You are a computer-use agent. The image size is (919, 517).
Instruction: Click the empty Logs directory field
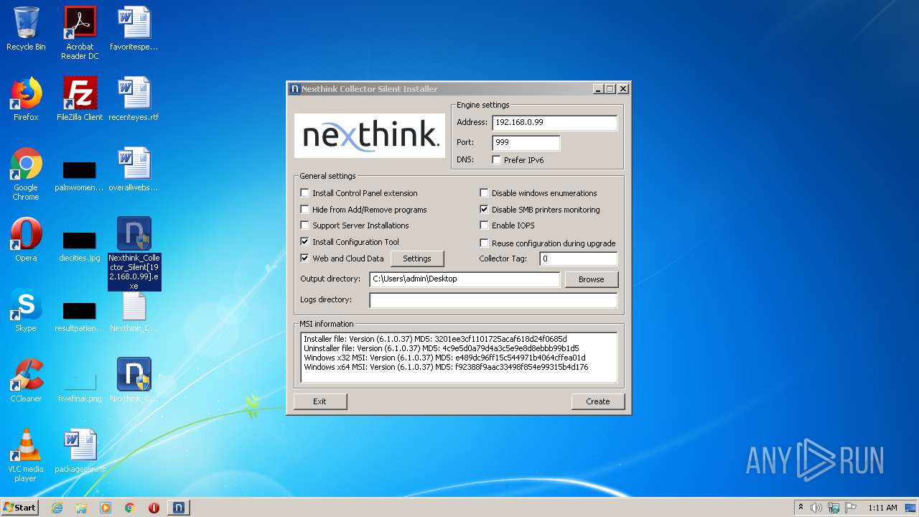tap(493, 300)
